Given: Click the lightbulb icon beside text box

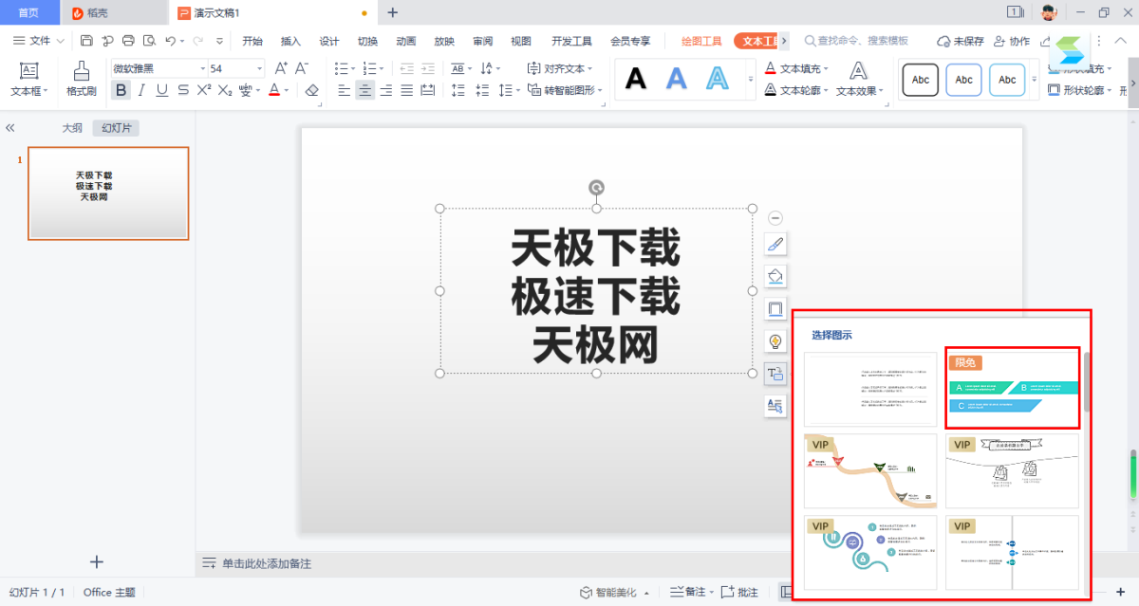Looking at the screenshot, I should coord(775,341).
